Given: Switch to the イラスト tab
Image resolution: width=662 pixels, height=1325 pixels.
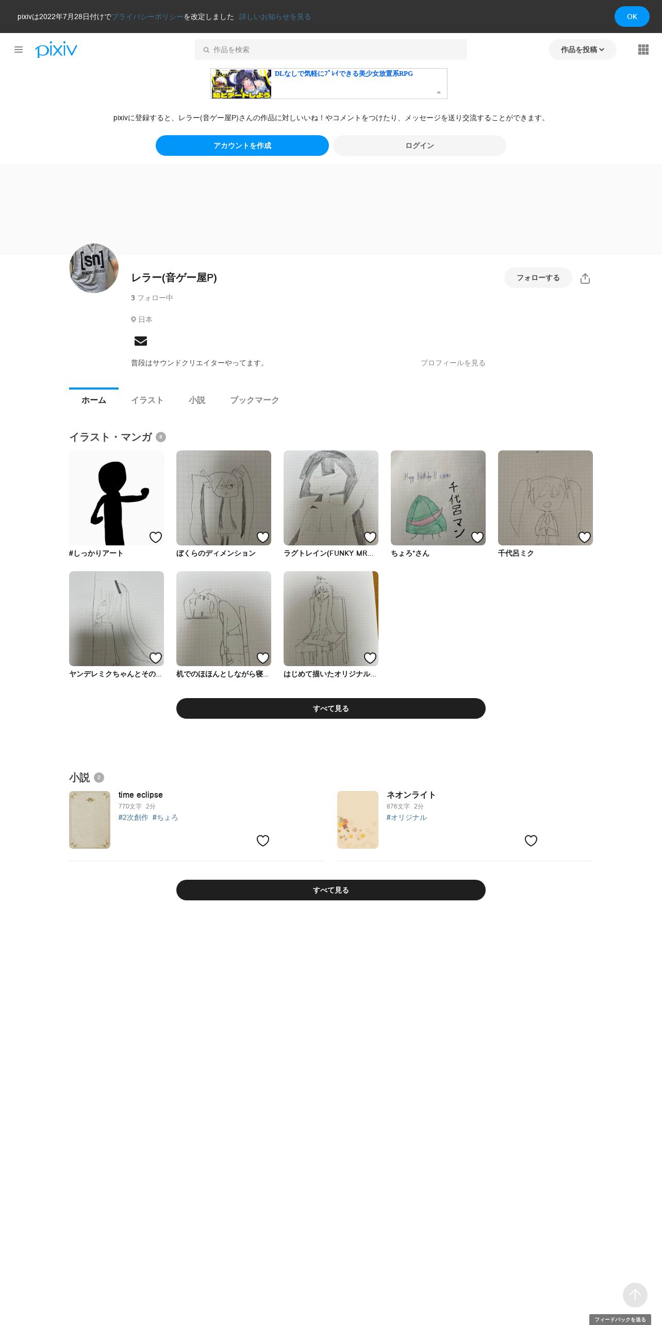Looking at the screenshot, I should [x=147, y=400].
